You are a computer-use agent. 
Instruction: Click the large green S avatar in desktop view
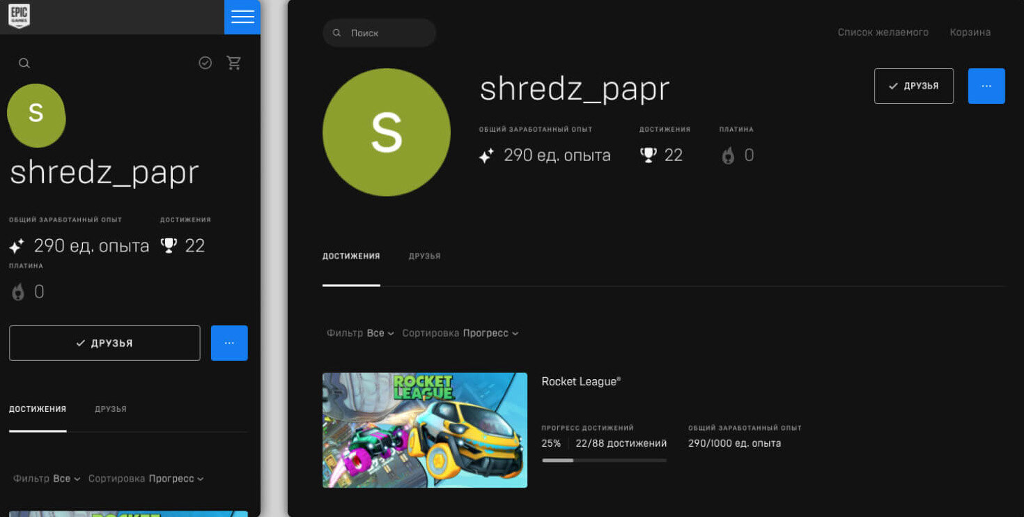(x=387, y=132)
